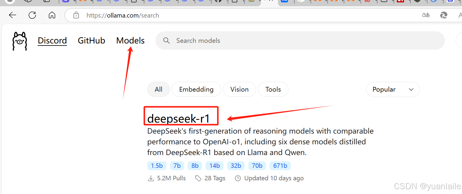Select the All filter tab
462x194 pixels.
158,89
